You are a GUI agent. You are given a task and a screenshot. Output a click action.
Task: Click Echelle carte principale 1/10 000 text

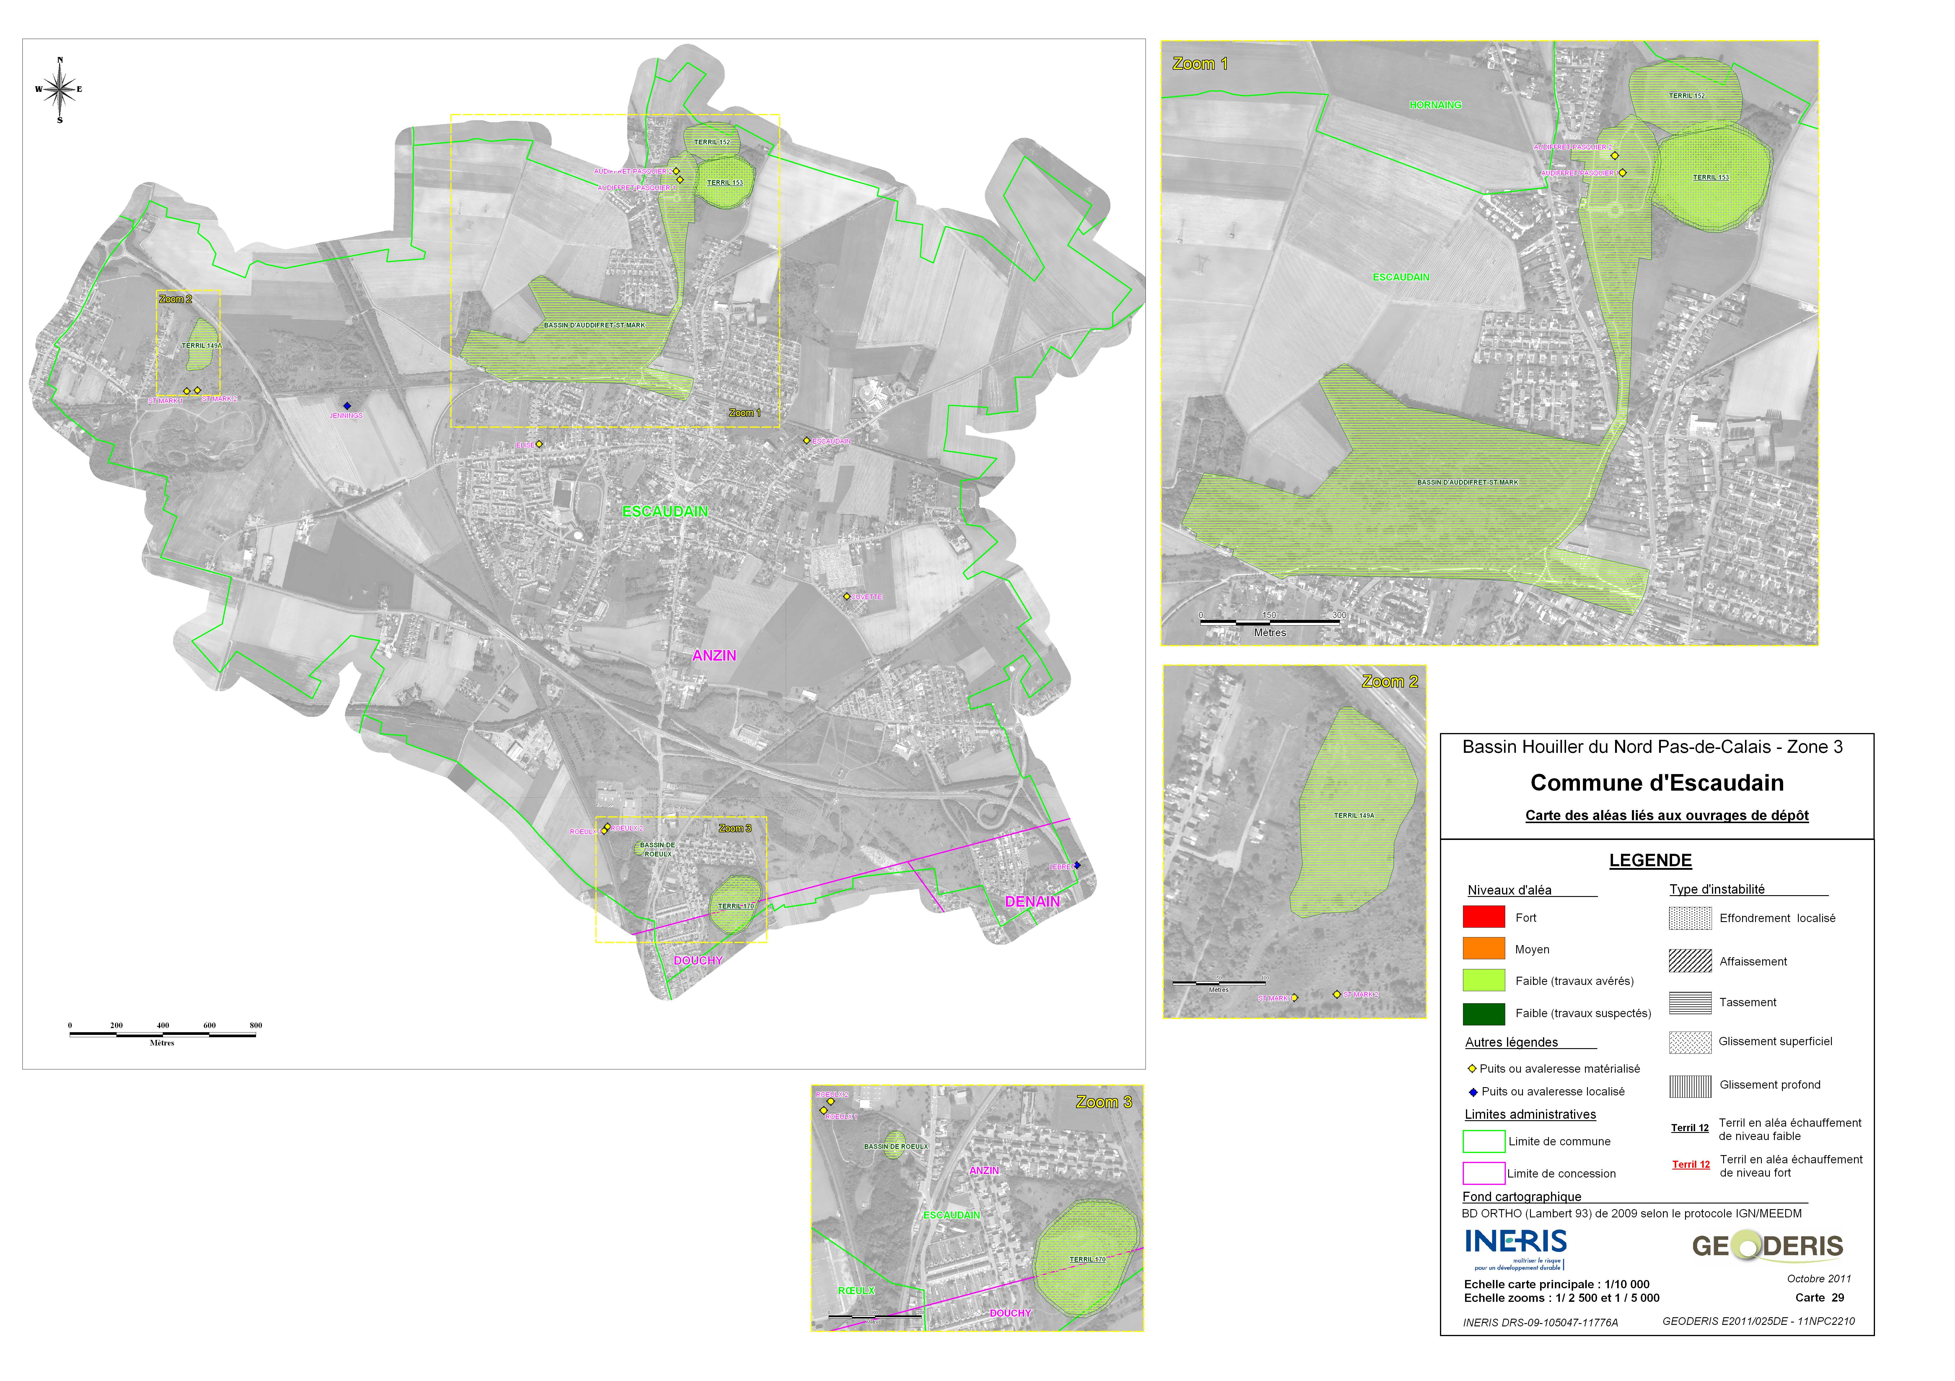coord(1557,1284)
